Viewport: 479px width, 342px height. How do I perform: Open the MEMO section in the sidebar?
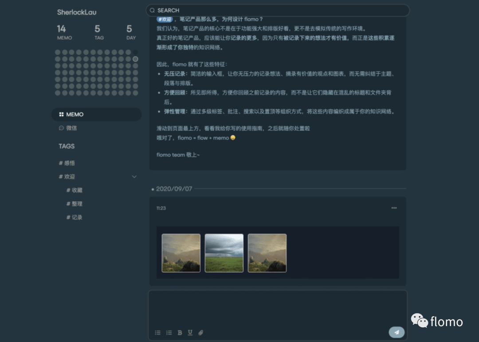pyautogui.click(x=97, y=114)
